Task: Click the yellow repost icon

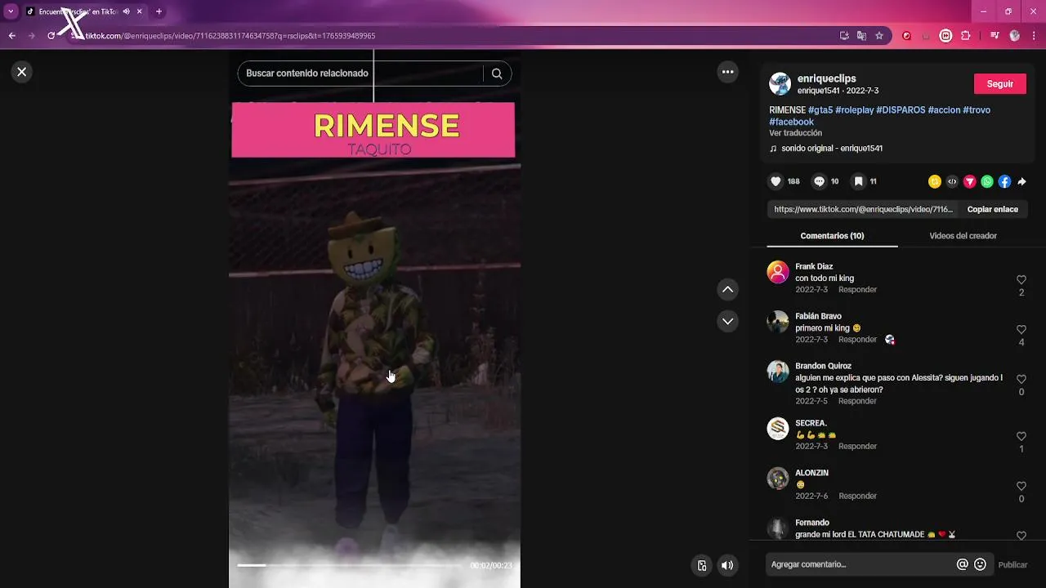Action: (x=935, y=181)
